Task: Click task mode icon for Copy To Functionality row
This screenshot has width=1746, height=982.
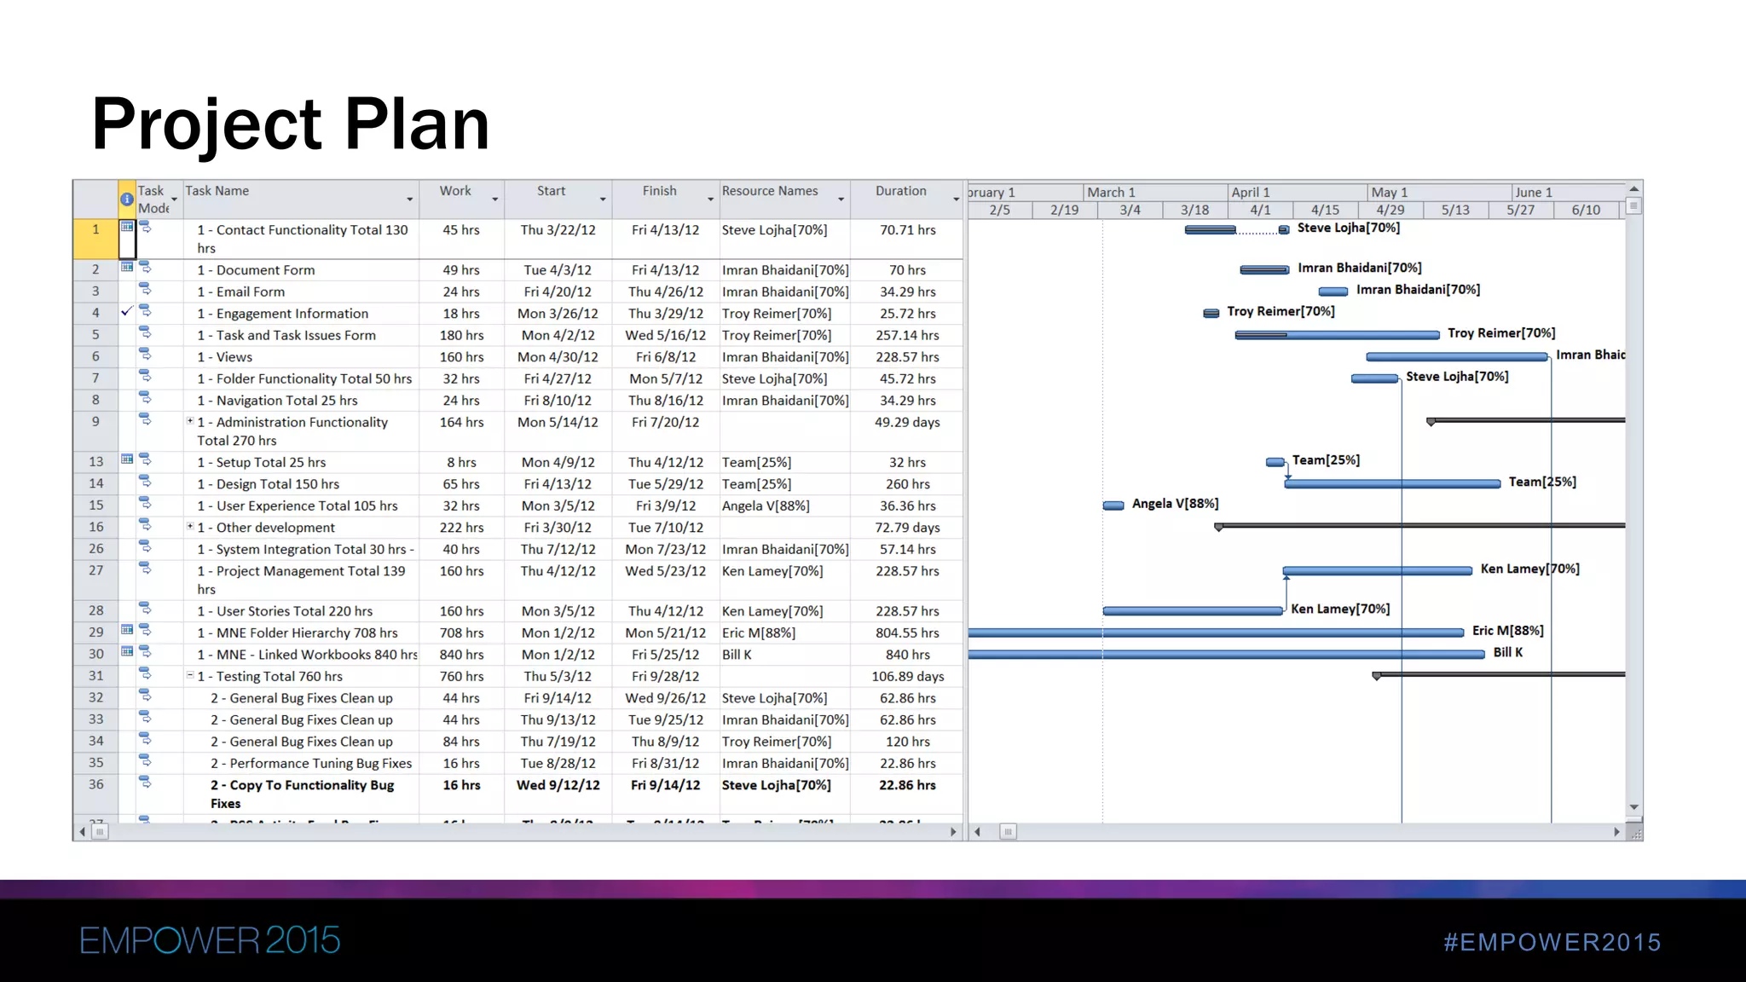Action: pyautogui.click(x=145, y=782)
